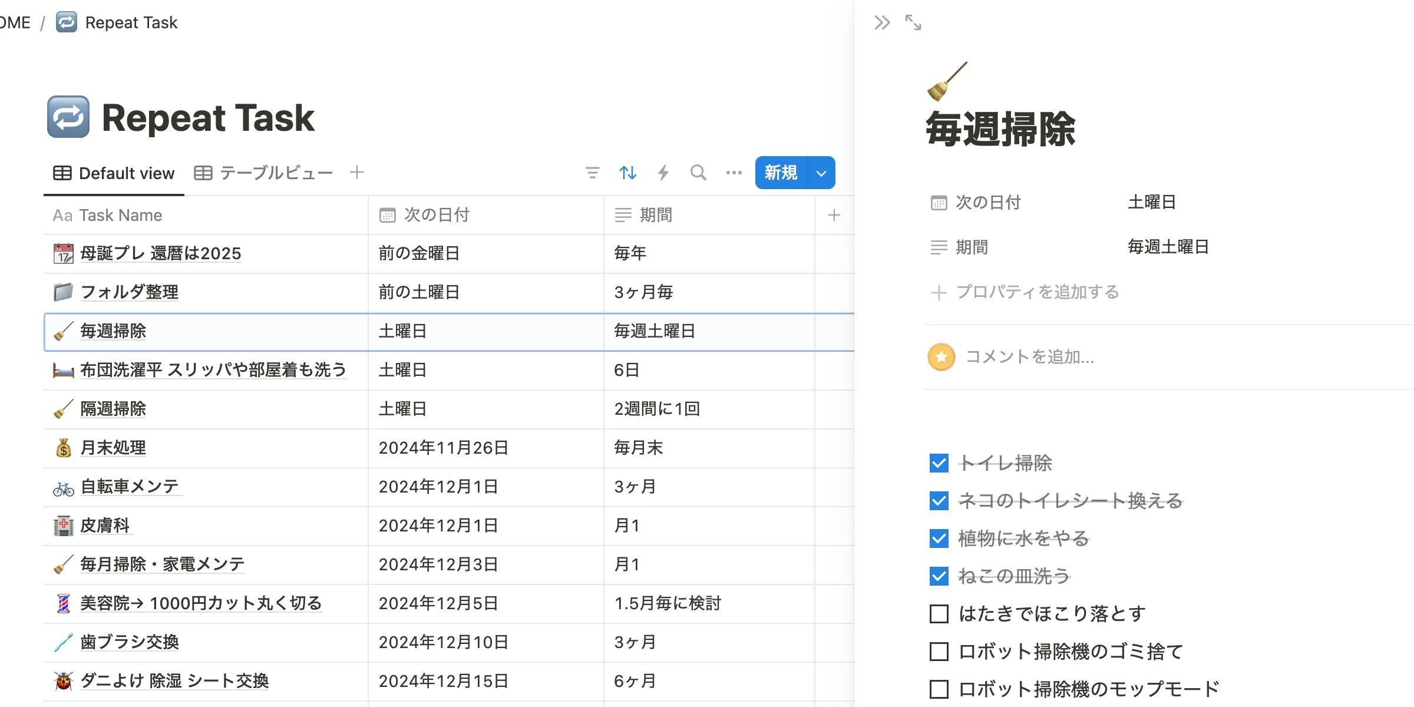Uncheck the トイレ掃除 checkbox
The height and width of the screenshot is (707, 1414).
[x=939, y=464]
